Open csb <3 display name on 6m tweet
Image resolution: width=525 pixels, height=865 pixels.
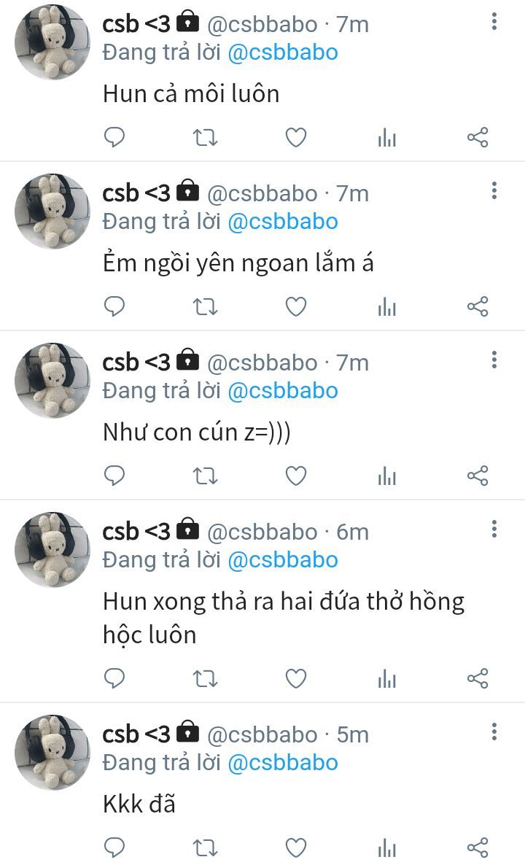(137, 531)
